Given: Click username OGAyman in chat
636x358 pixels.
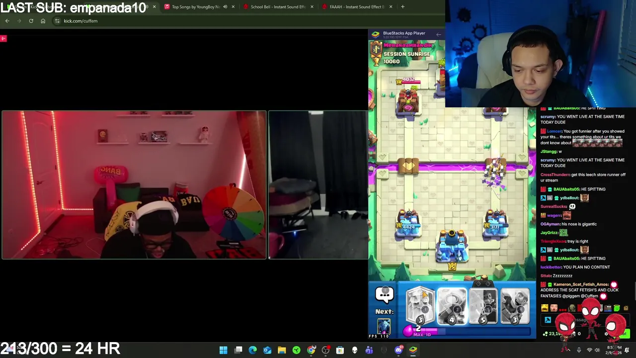Looking at the screenshot, I should (x=551, y=224).
